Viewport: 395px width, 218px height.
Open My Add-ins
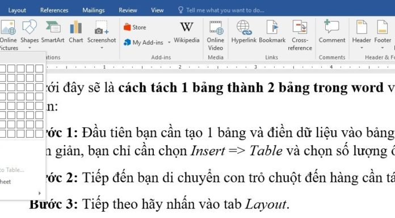pyautogui.click(x=144, y=42)
